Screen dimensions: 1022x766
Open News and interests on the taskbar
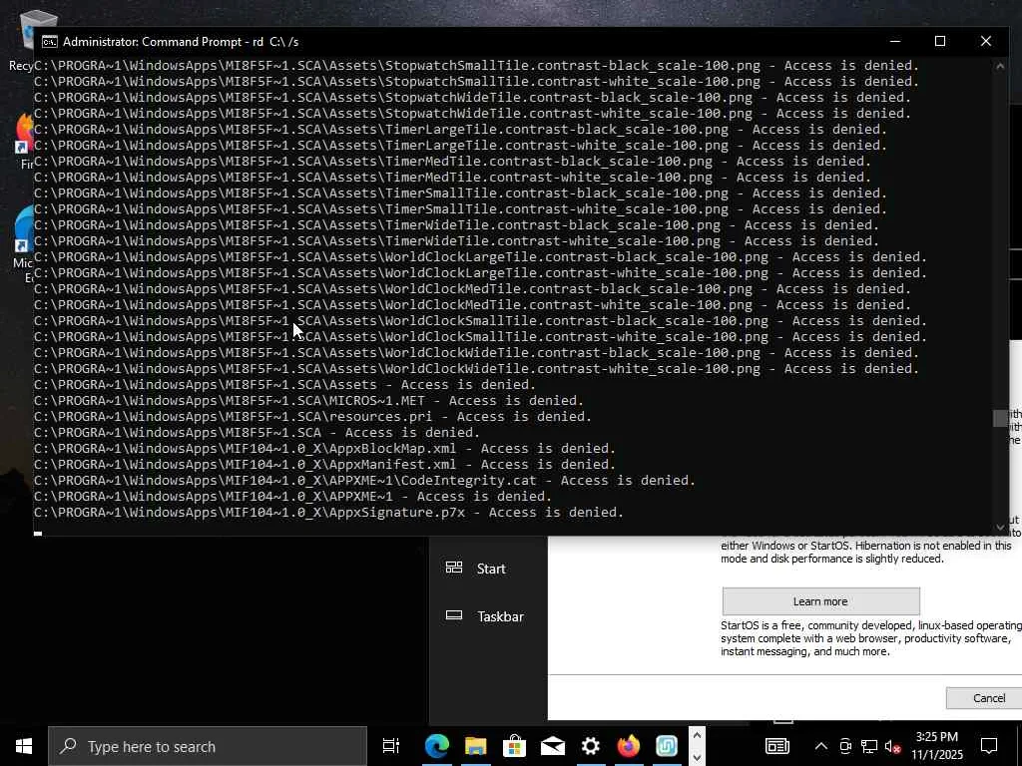776,746
